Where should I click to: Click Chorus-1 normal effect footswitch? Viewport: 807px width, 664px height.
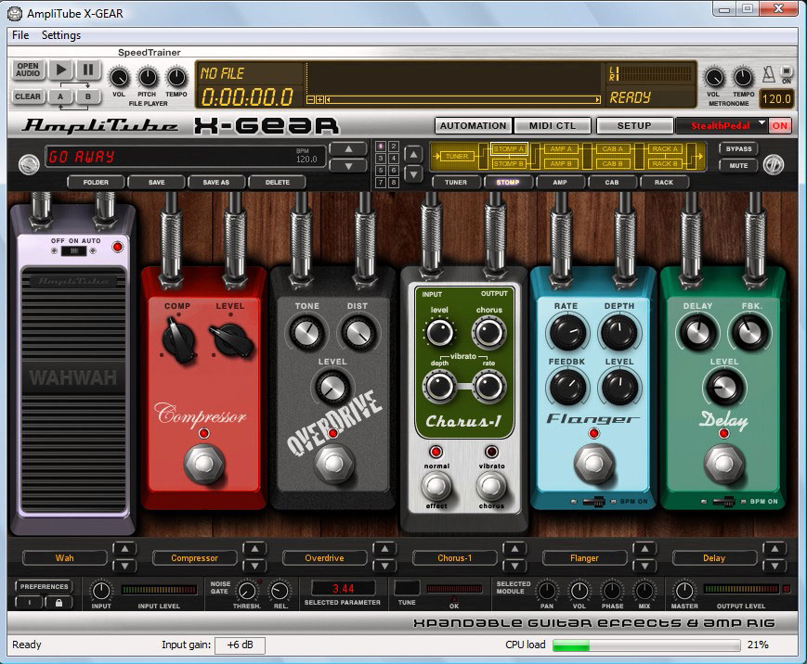(x=436, y=486)
